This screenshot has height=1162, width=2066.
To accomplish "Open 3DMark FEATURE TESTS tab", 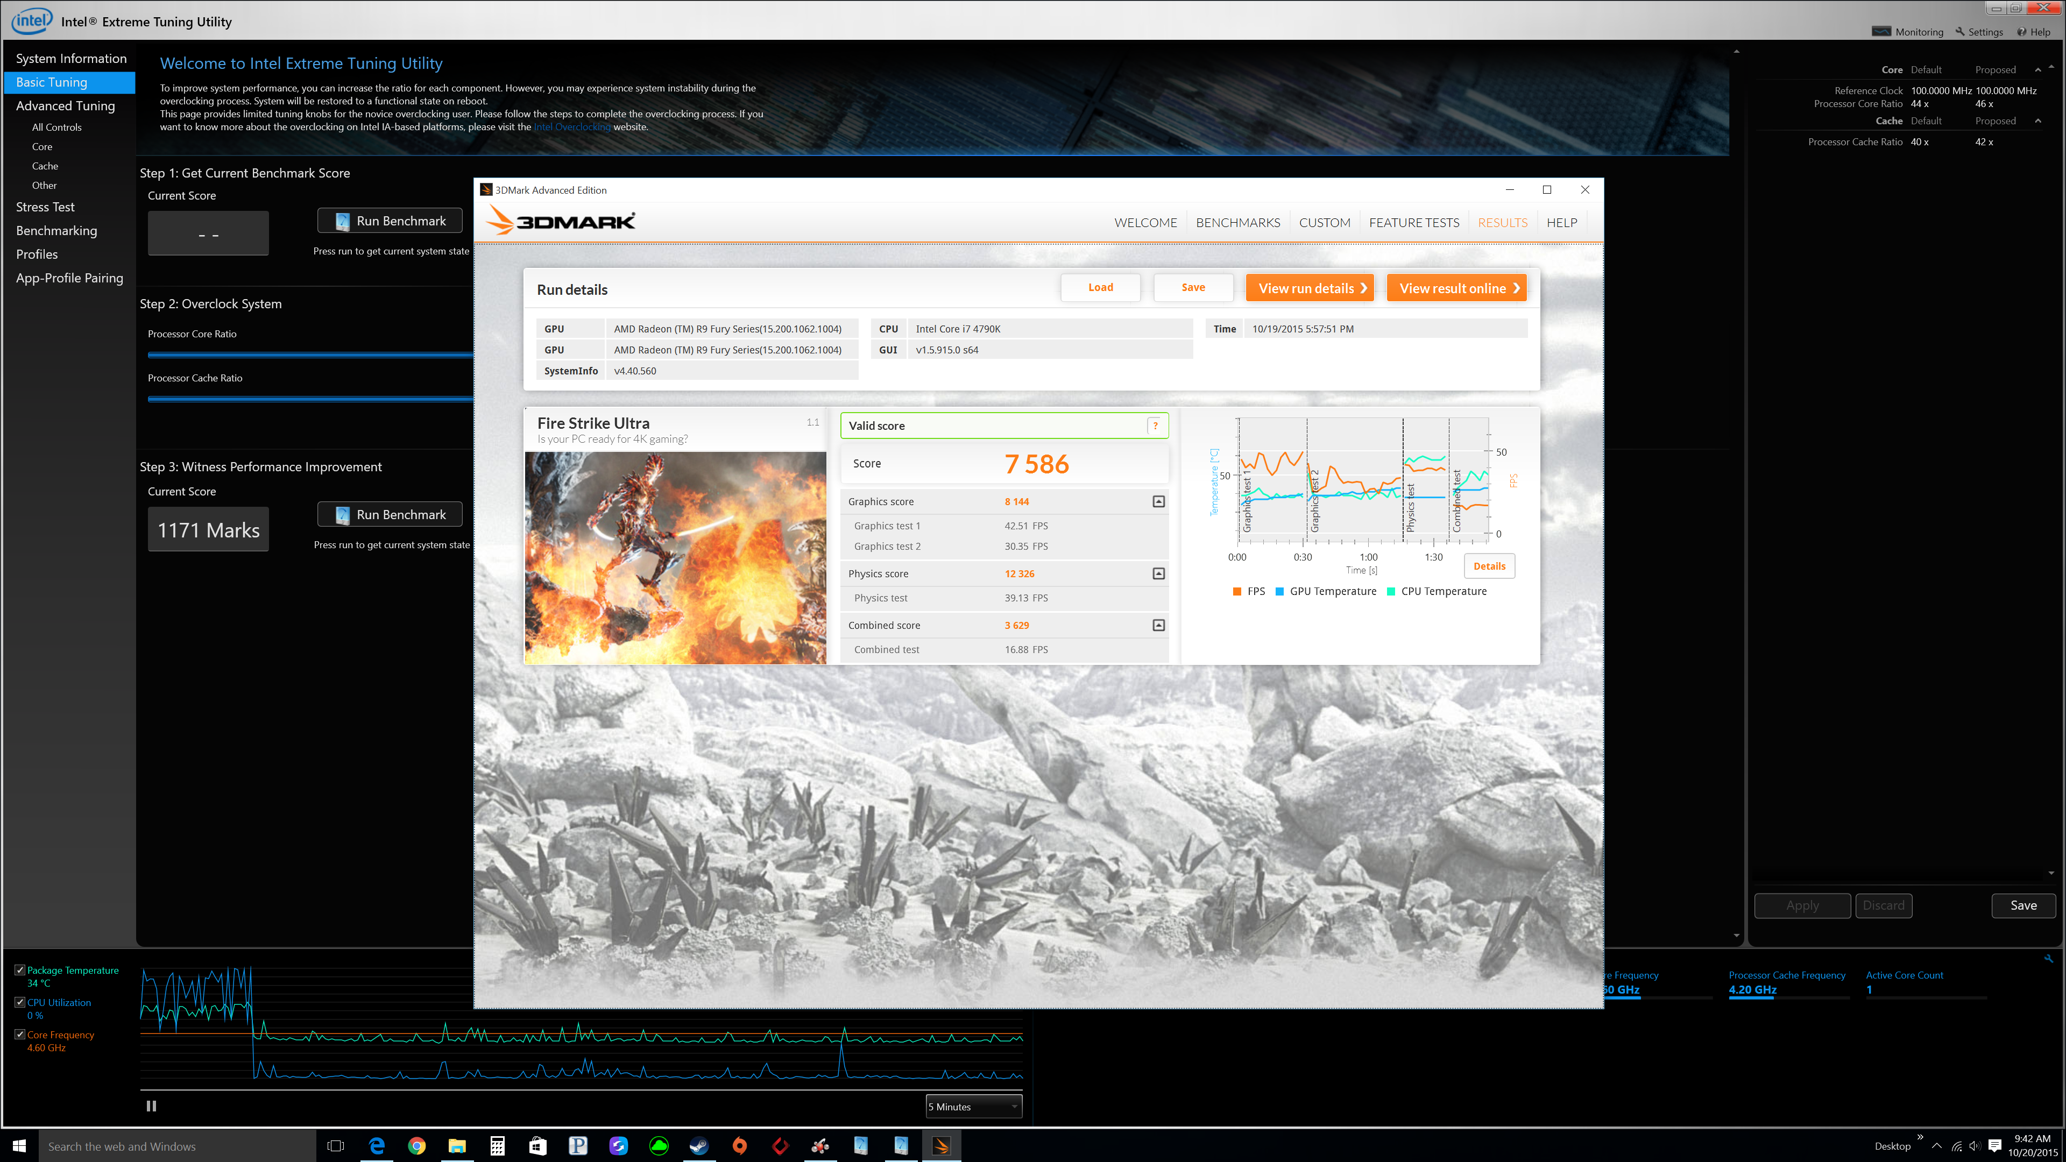I will point(1414,223).
